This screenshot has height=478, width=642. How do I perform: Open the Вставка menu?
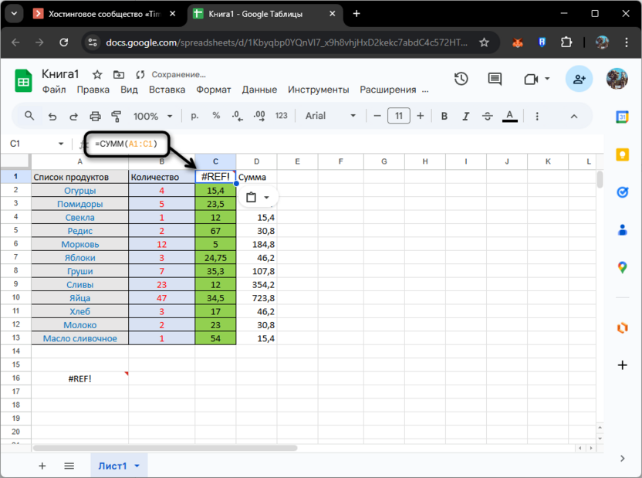tap(167, 90)
